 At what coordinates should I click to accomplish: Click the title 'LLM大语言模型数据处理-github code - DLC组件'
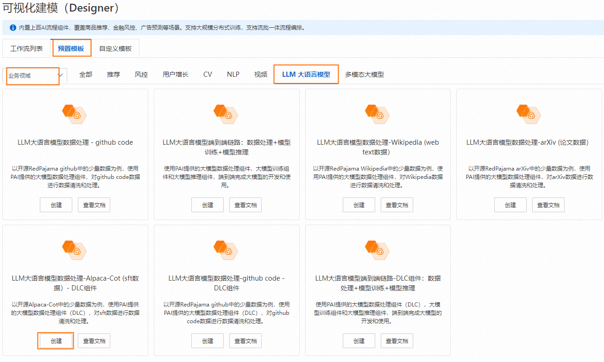[226, 283]
